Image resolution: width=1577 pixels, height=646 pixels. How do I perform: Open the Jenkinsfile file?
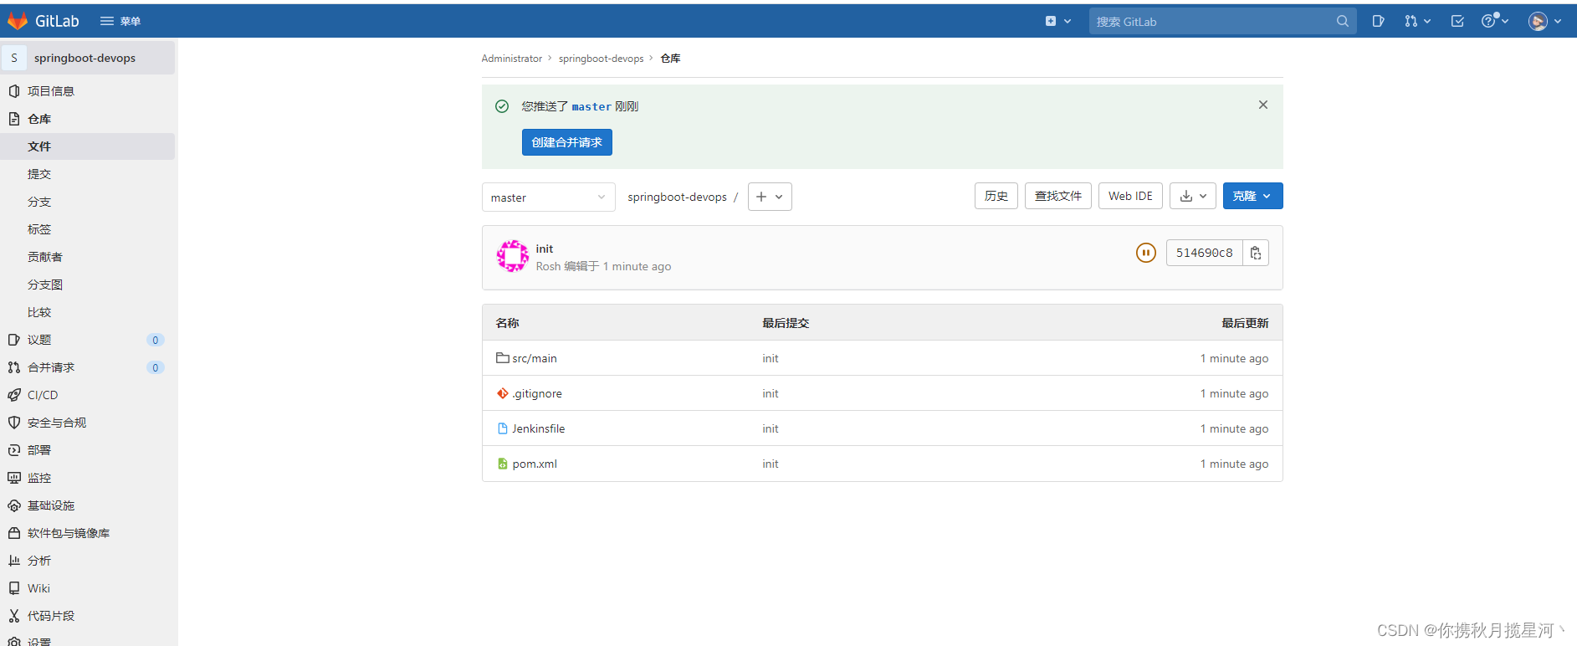tap(539, 428)
